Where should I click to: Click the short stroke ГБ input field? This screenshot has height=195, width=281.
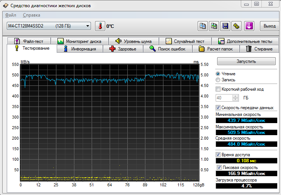pos(224,98)
